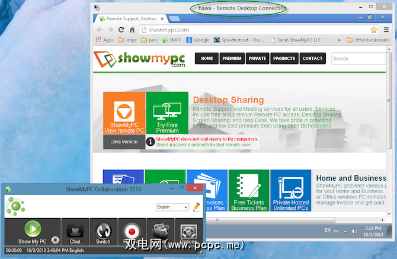Image resolution: width=397 pixels, height=259 pixels.
Task: Click the orange ShowMyPC View remote PC tile
Action: [124, 113]
